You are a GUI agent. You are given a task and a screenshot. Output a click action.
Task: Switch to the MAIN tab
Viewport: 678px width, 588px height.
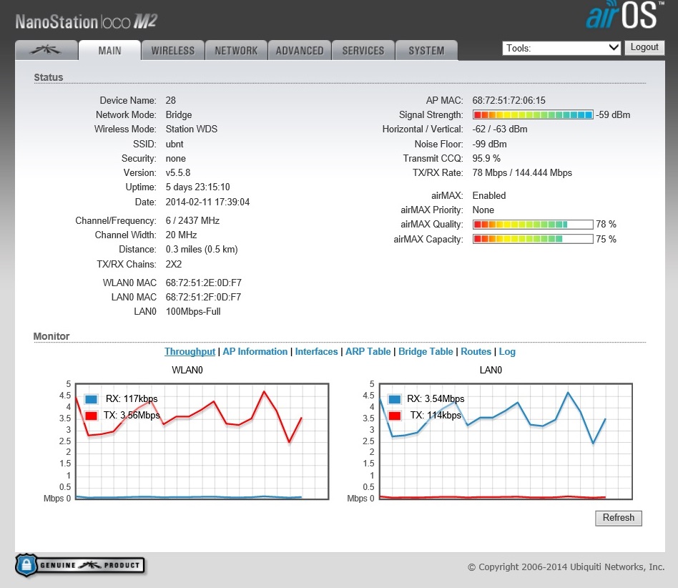pyautogui.click(x=109, y=51)
